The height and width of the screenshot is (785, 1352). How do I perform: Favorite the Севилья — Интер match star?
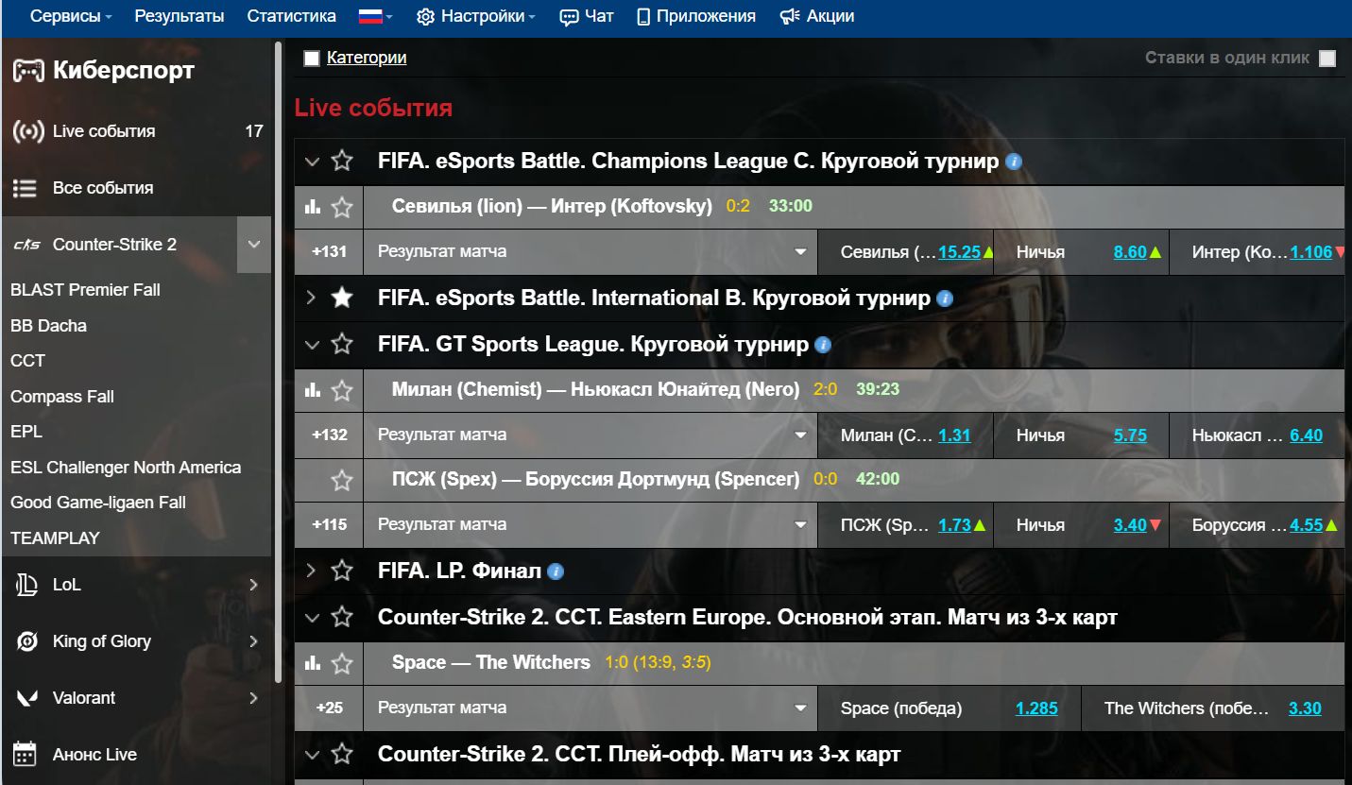[x=342, y=207]
